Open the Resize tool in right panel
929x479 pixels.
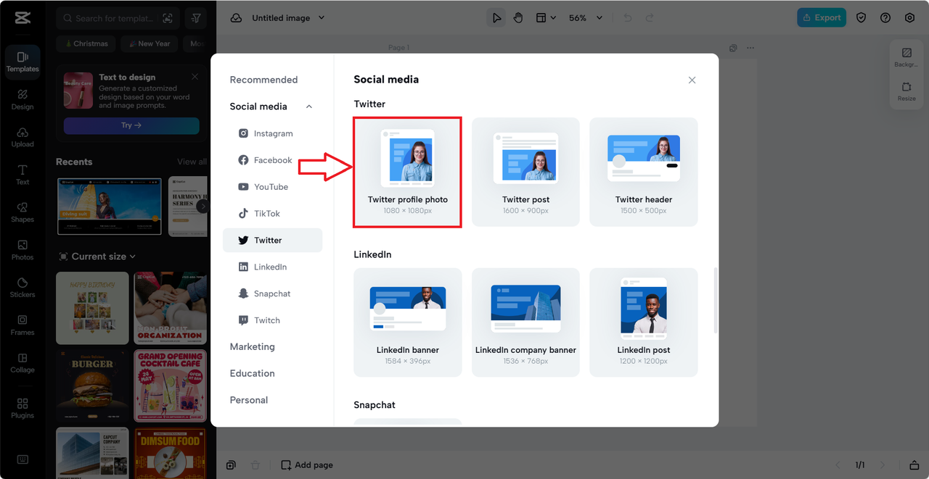click(x=907, y=91)
